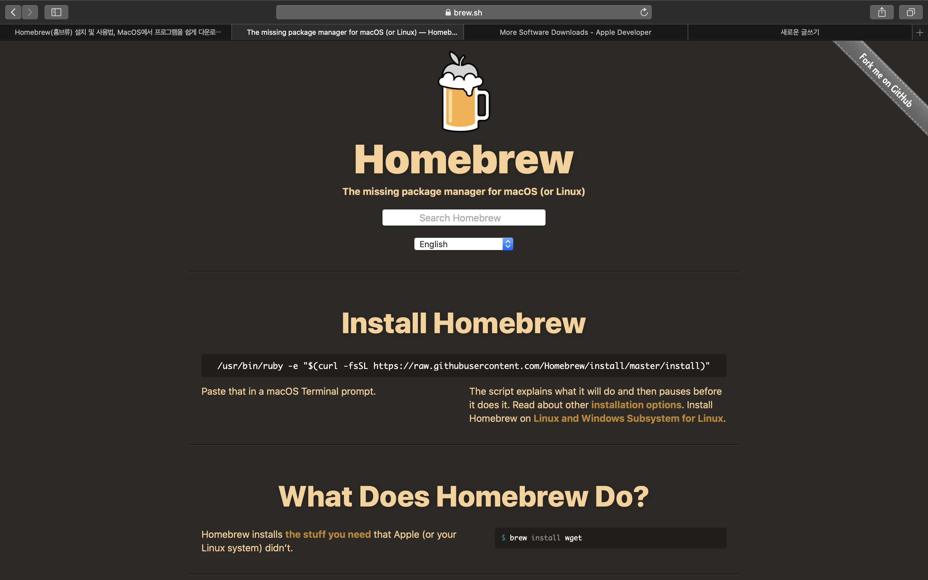928x580 pixels.
Task: Click into the Search Homebrew field
Action: pos(464,217)
